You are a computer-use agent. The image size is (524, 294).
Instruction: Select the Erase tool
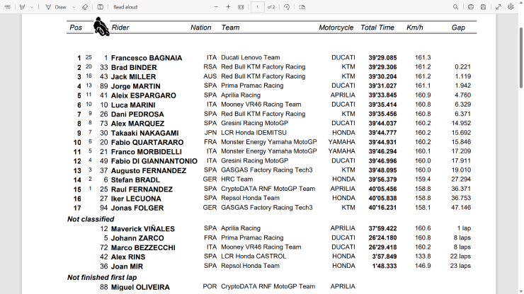click(x=85, y=6)
